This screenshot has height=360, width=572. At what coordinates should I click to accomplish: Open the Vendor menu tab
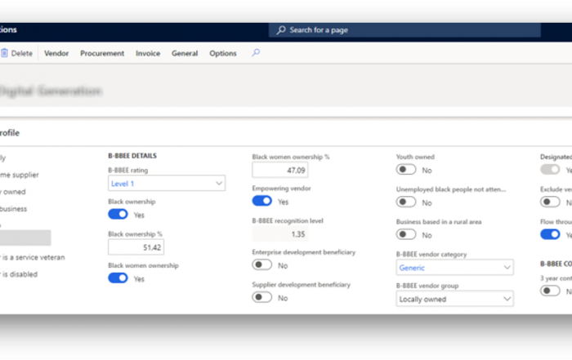tap(56, 53)
